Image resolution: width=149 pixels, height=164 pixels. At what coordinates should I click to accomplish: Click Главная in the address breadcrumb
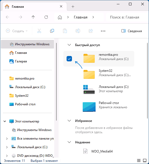(81, 17)
